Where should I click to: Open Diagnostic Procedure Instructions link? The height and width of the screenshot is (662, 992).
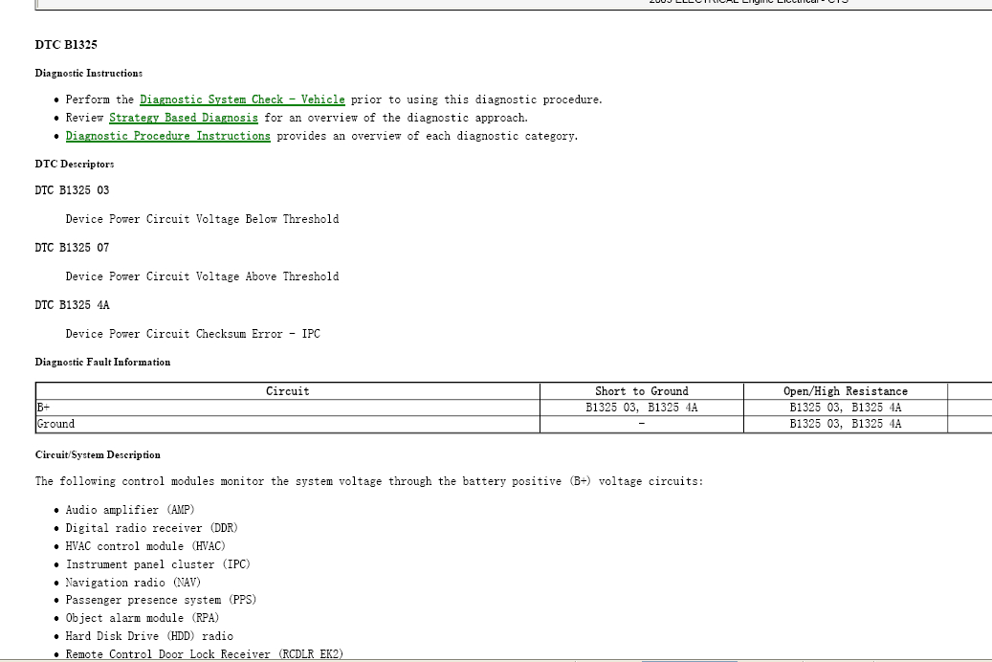point(167,136)
